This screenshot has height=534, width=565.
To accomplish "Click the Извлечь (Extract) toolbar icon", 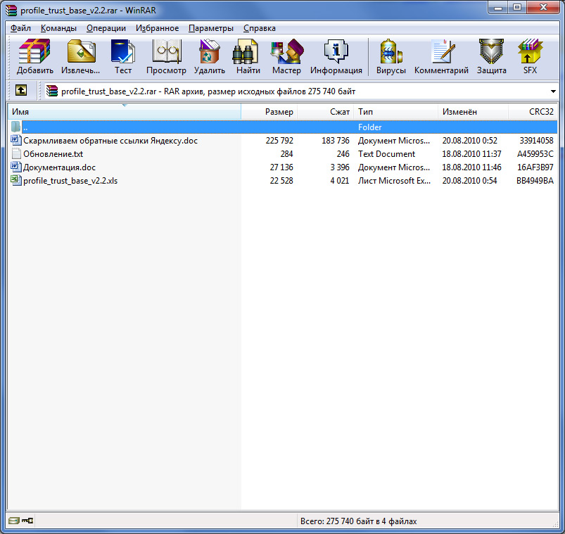I will pos(81,51).
